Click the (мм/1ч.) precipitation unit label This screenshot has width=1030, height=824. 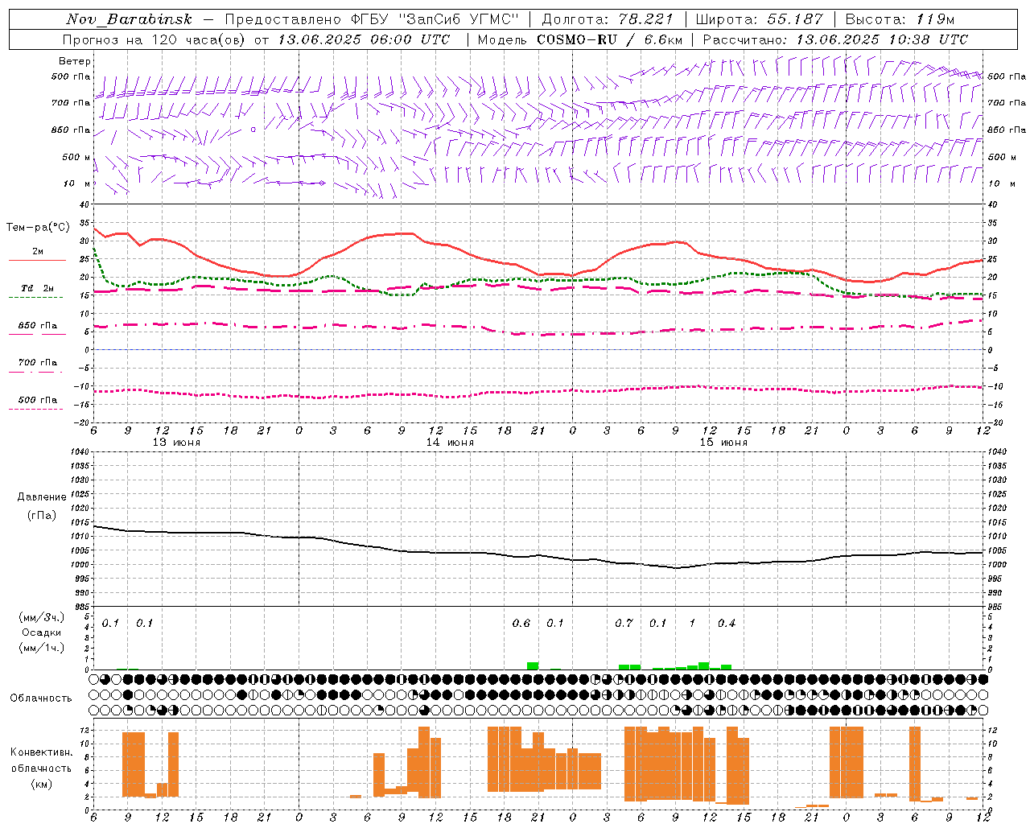[41, 648]
